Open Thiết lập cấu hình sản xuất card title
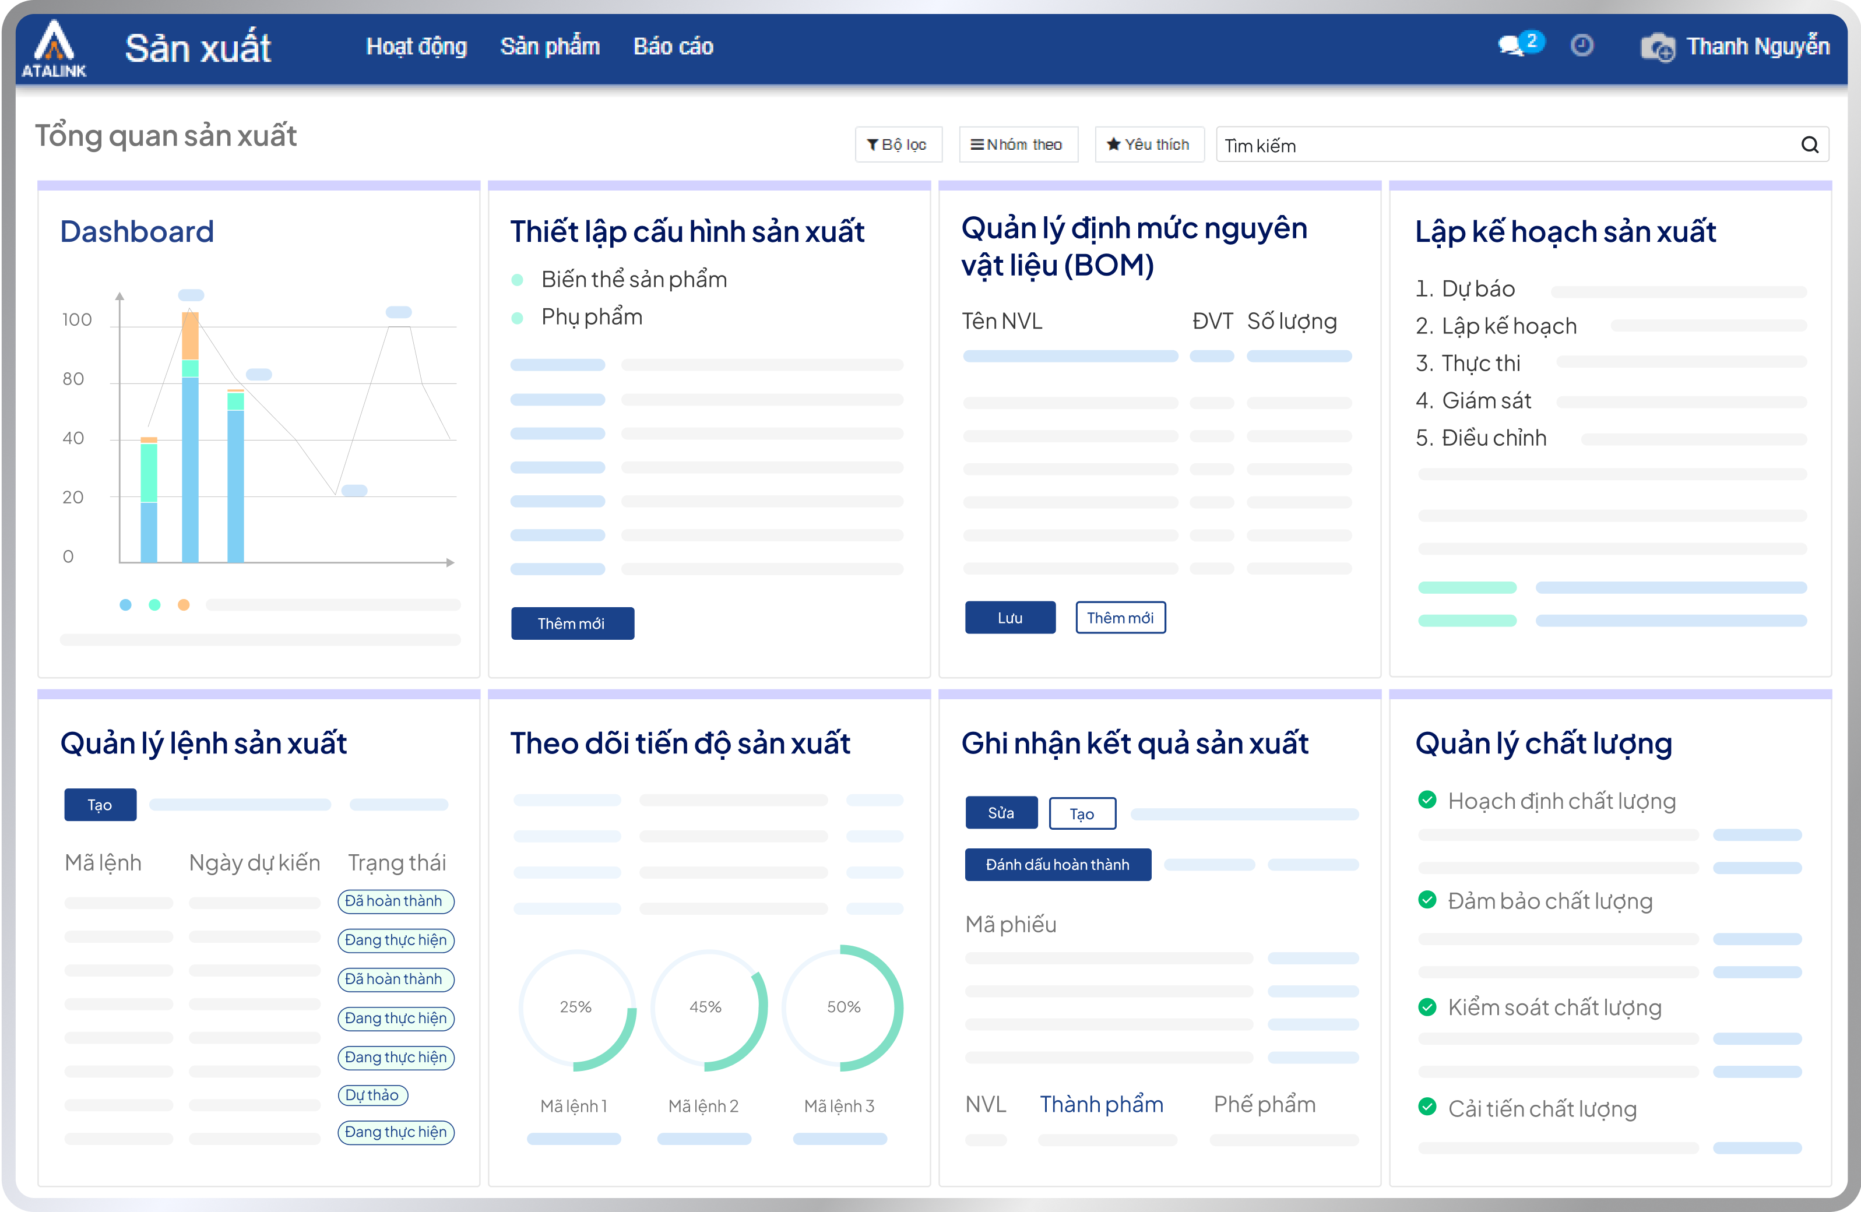The height and width of the screenshot is (1212, 1861). coord(687,232)
